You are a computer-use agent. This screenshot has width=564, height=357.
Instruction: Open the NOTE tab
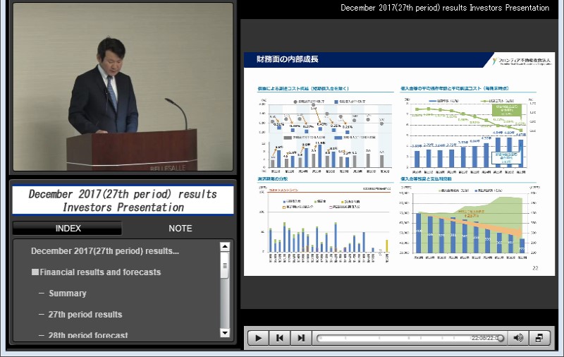180,228
